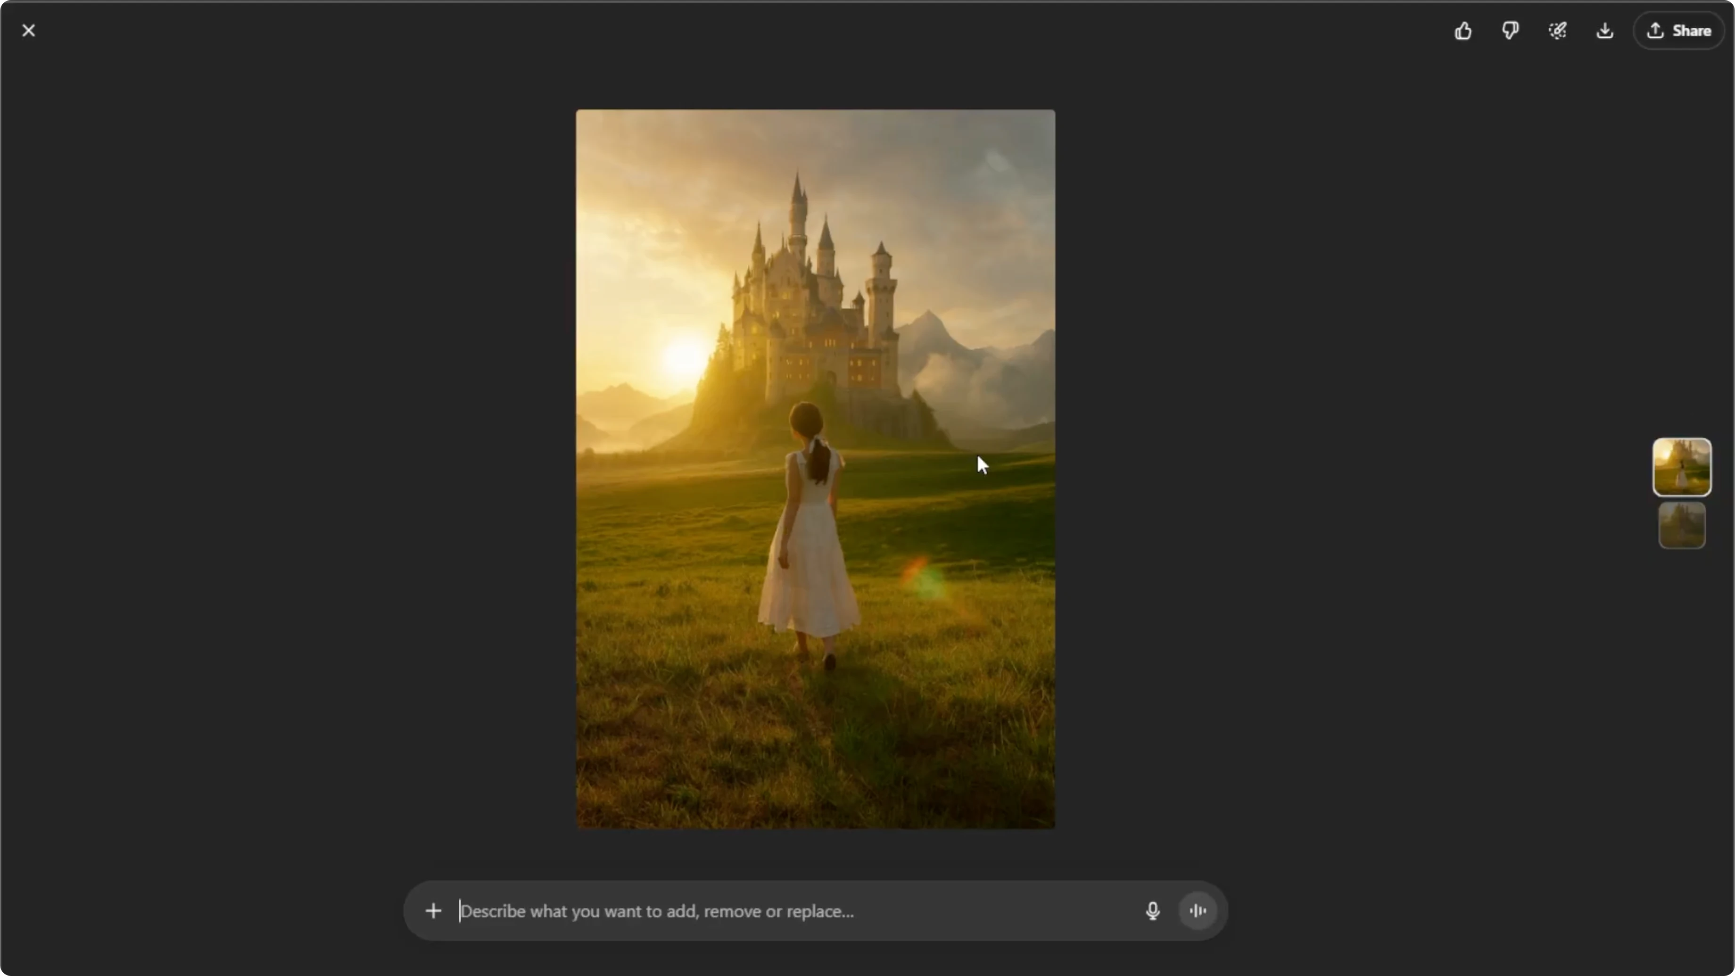The height and width of the screenshot is (976, 1735).
Task: Click the castle image in the viewer
Action: click(x=815, y=469)
